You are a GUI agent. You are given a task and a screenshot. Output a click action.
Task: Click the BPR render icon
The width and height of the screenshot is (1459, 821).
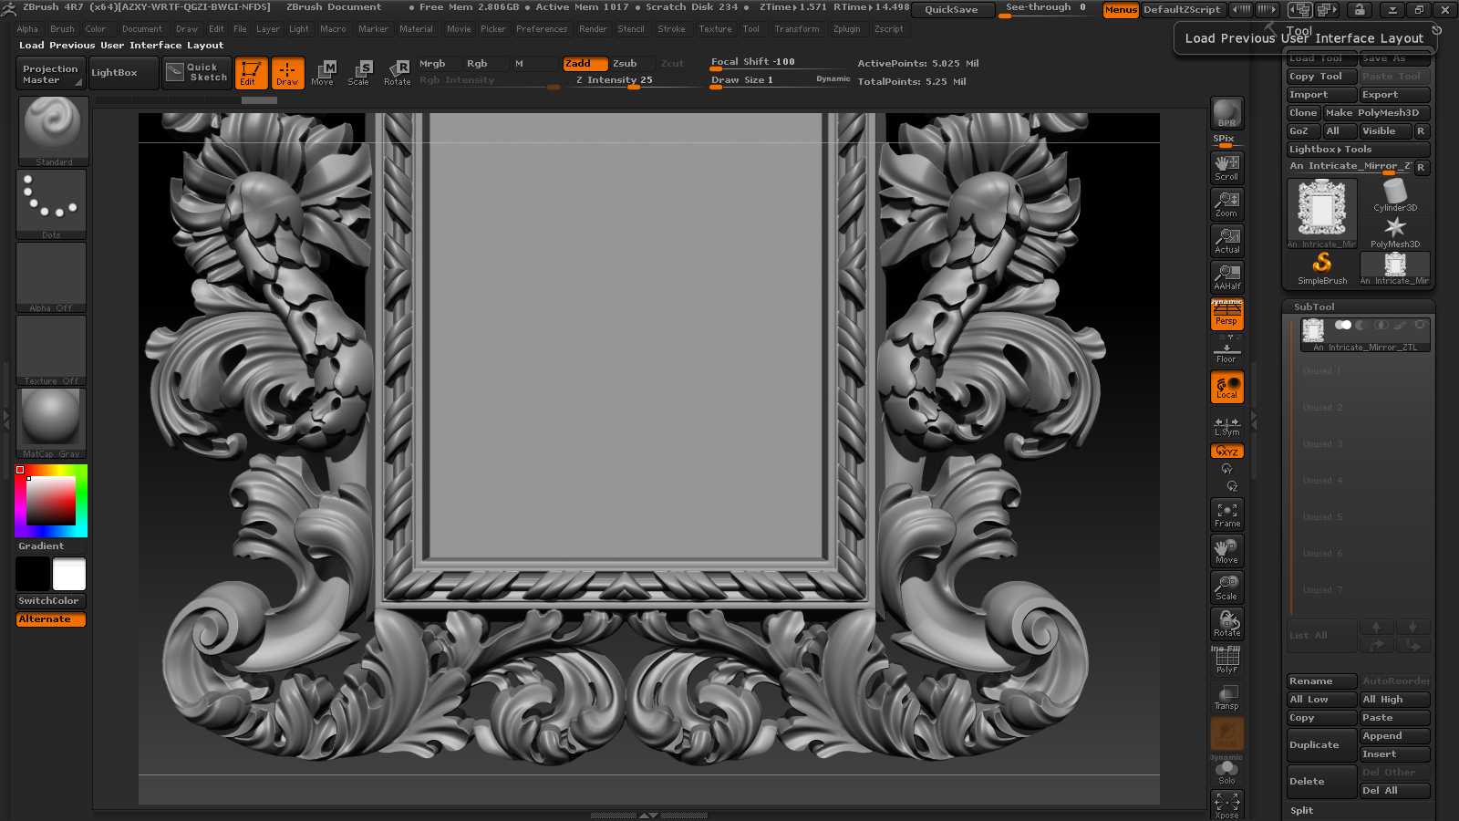(1226, 113)
